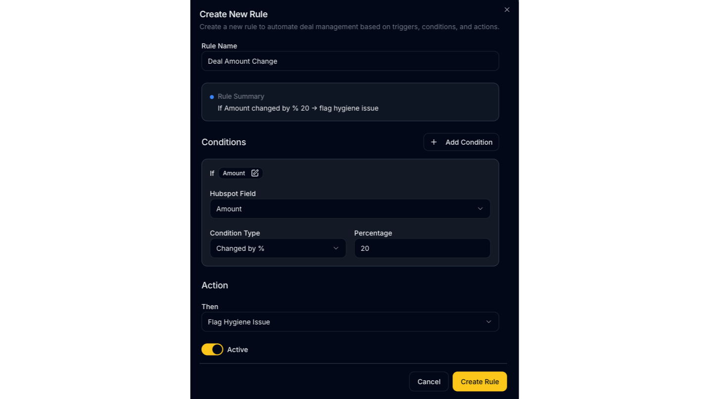Click the Cancel button

coord(428,381)
